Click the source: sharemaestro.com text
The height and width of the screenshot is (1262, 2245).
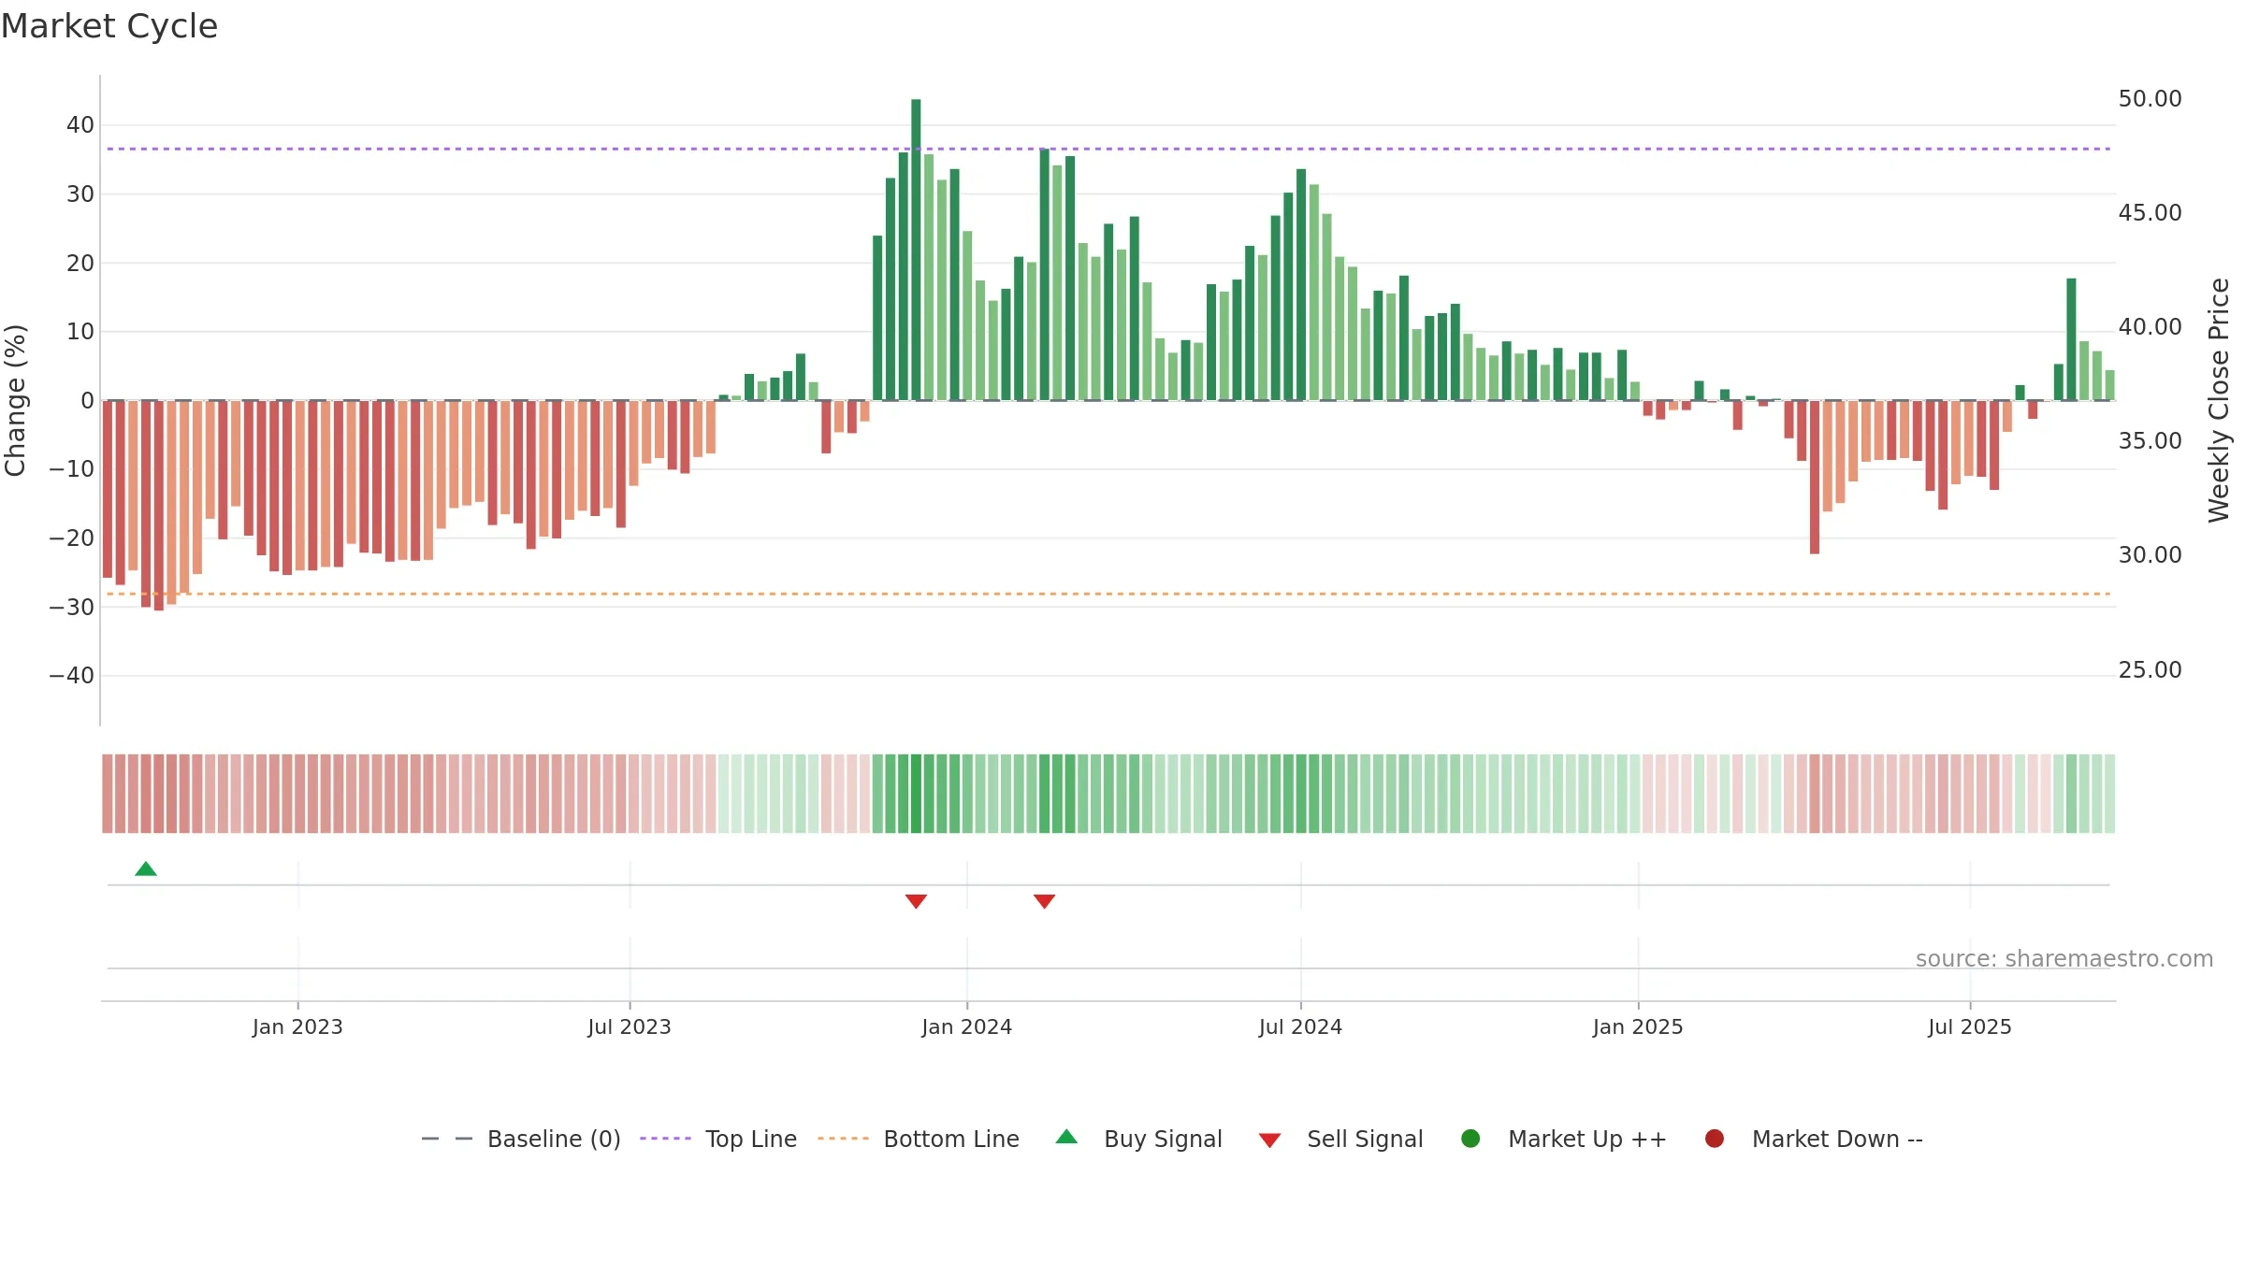pyautogui.click(x=2064, y=959)
